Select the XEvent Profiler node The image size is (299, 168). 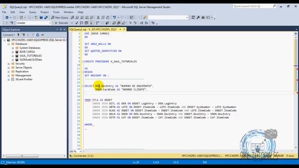click(x=24, y=79)
